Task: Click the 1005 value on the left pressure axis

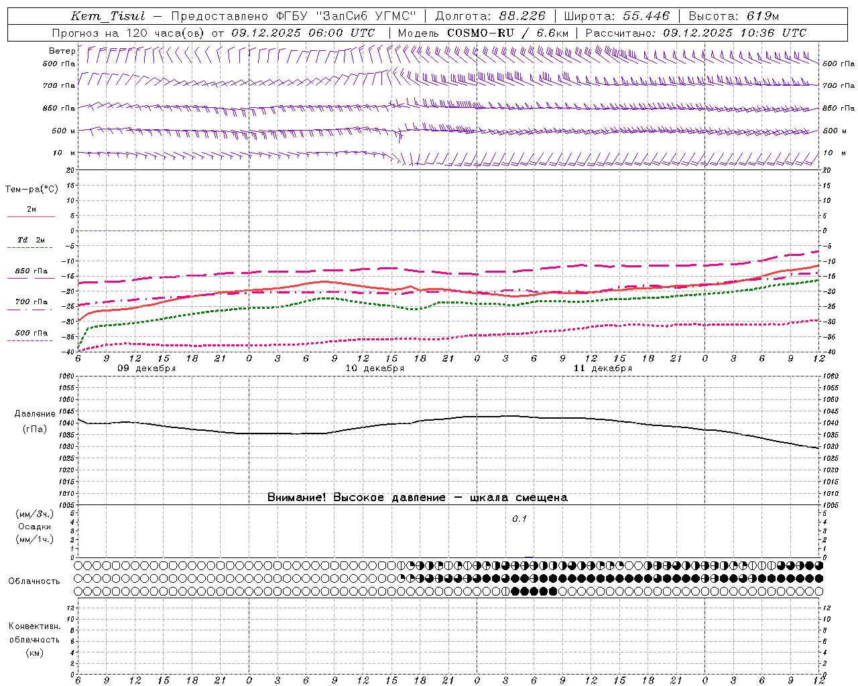Action: pyautogui.click(x=67, y=504)
